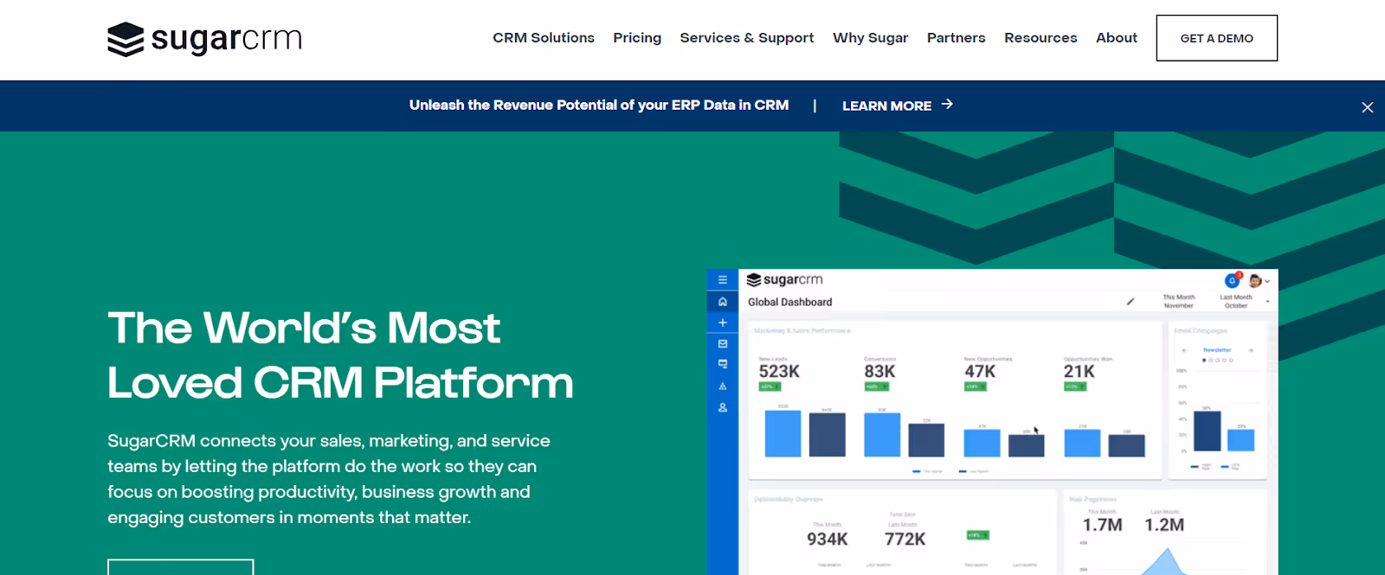1385x575 pixels.
Task: Click the This Month November label
Action: pos(1179,301)
